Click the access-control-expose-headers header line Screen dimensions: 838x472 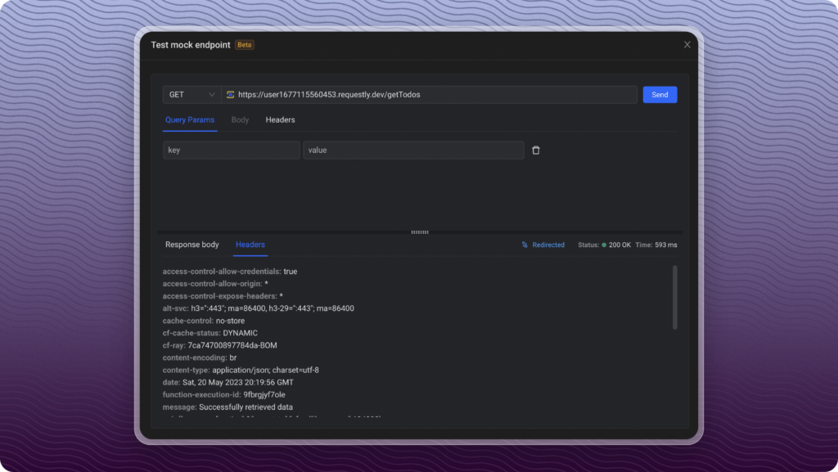point(223,296)
